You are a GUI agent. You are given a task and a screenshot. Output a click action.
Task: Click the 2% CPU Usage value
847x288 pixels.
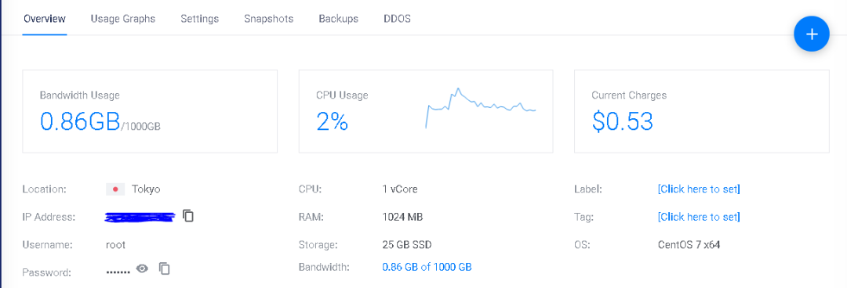coord(332,122)
